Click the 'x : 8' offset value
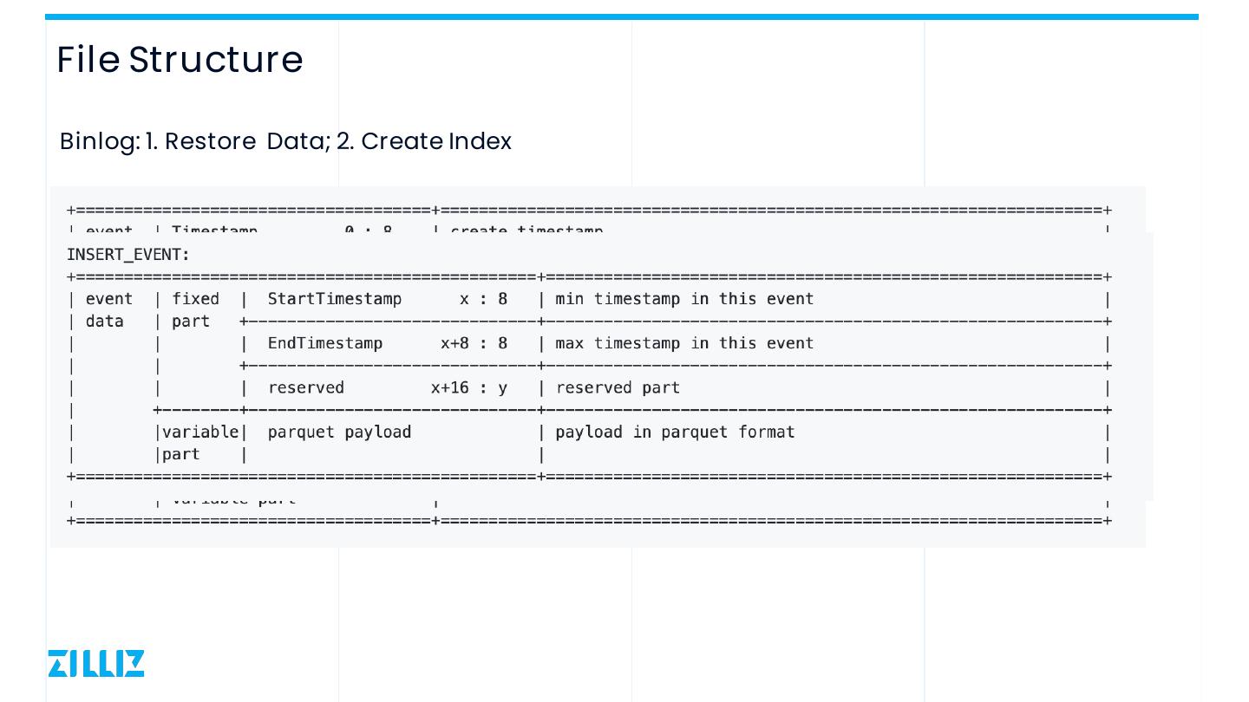Image resolution: width=1249 pixels, height=702 pixels. click(x=483, y=299)
